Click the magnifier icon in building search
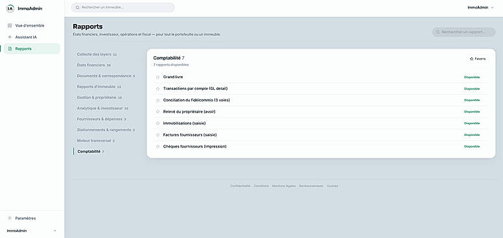 (78, 7)
